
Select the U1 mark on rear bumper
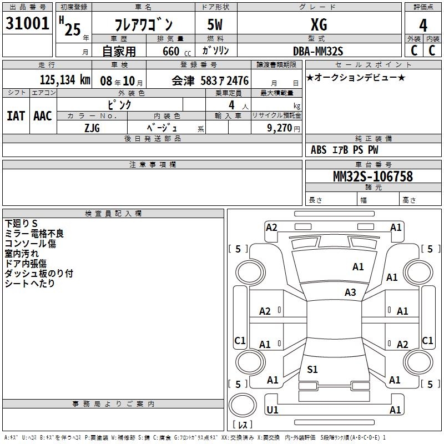273,410
